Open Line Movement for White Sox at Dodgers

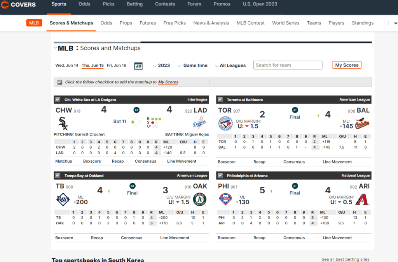coord(182,161)
